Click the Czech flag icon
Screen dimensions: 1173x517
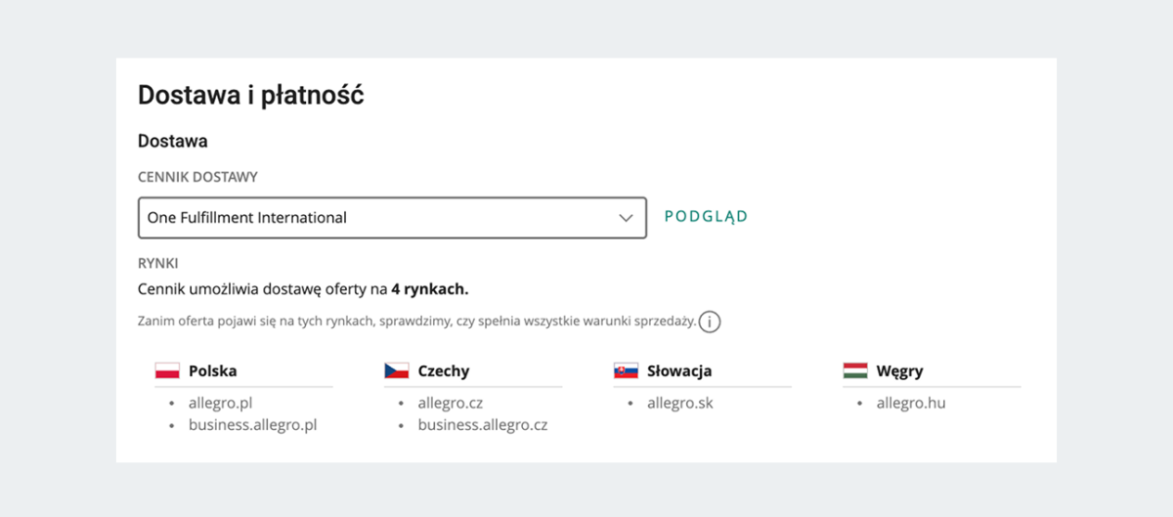click(x=397, y=371)
